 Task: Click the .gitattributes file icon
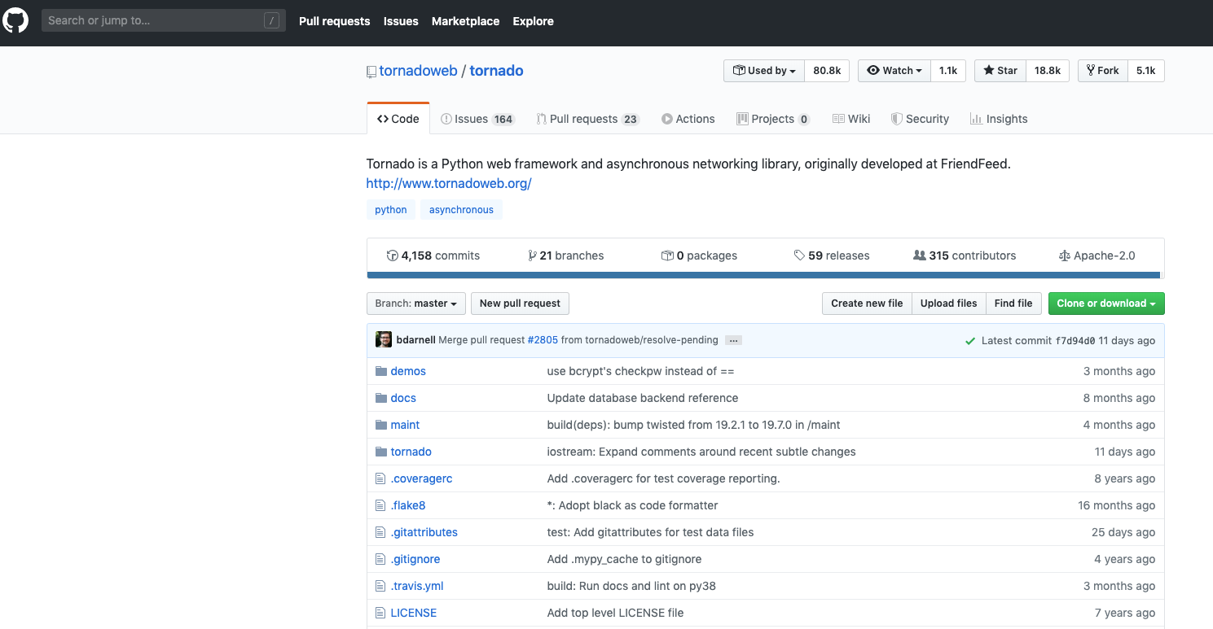[380, 532]
